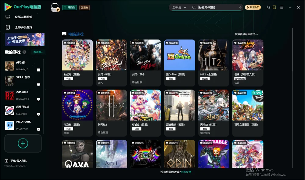This screenshot has height=180, width=305.
Task: Click the yellow square icon beside the headset
Action: point(274,7)
